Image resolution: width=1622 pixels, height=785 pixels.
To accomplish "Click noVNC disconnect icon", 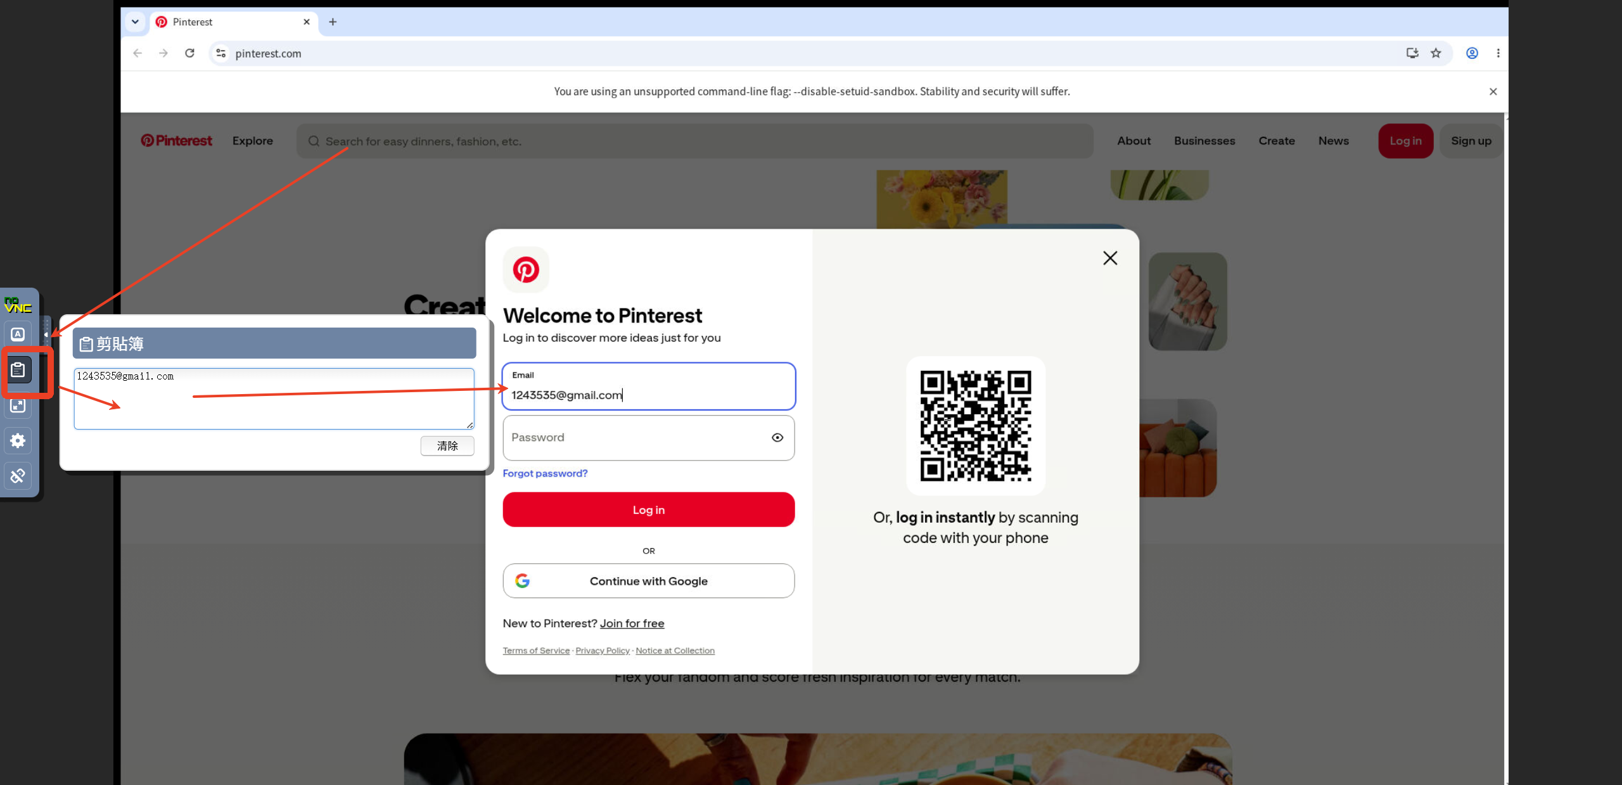I will (x=18, y=476).
